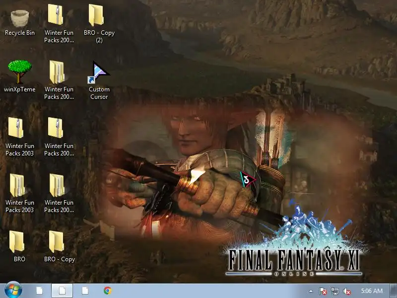397x298 pixels.
Task: Click the muted volume speaker icon
Action: coord(346,292)
